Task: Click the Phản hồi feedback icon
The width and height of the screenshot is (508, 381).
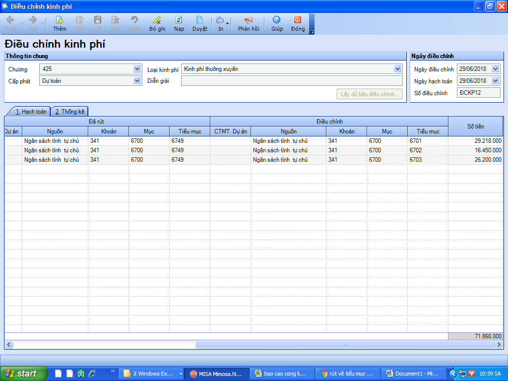Action: (x=249, y=20)
